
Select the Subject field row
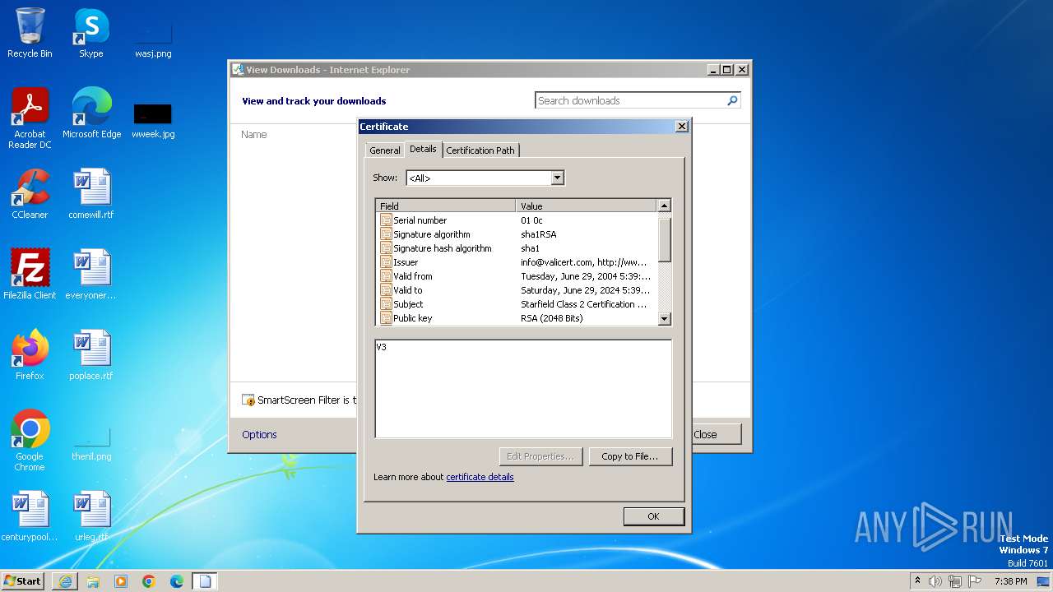[x=517, y=304]
